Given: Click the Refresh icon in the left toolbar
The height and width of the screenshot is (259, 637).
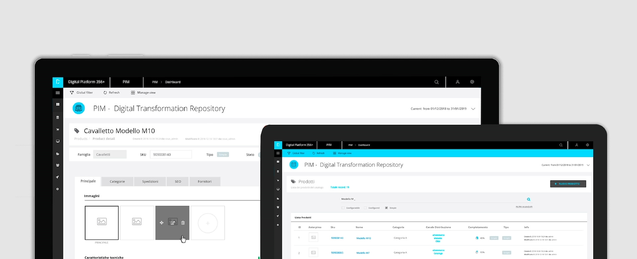Looking at the screenshot, I should [105, 93].
